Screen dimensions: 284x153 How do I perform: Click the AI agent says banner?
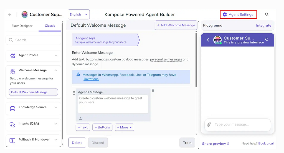coord(106,40)
